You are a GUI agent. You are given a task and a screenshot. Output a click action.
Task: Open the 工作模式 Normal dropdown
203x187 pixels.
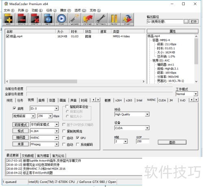pos(187,94)
